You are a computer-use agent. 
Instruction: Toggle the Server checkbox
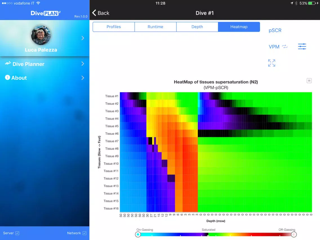click(x=17, y=233)
